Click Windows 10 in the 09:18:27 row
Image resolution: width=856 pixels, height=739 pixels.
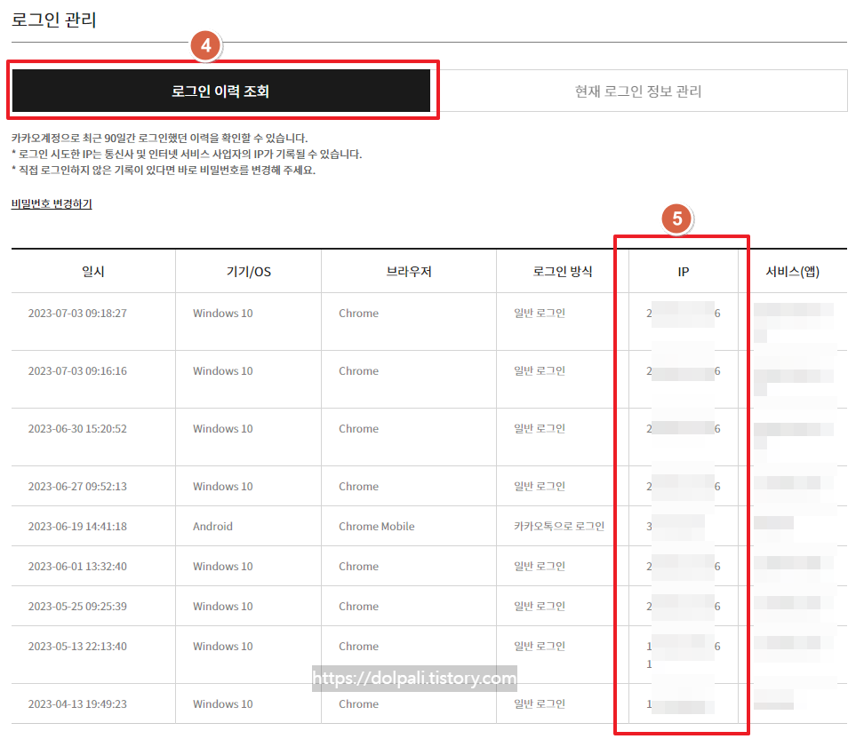(223, 314)
